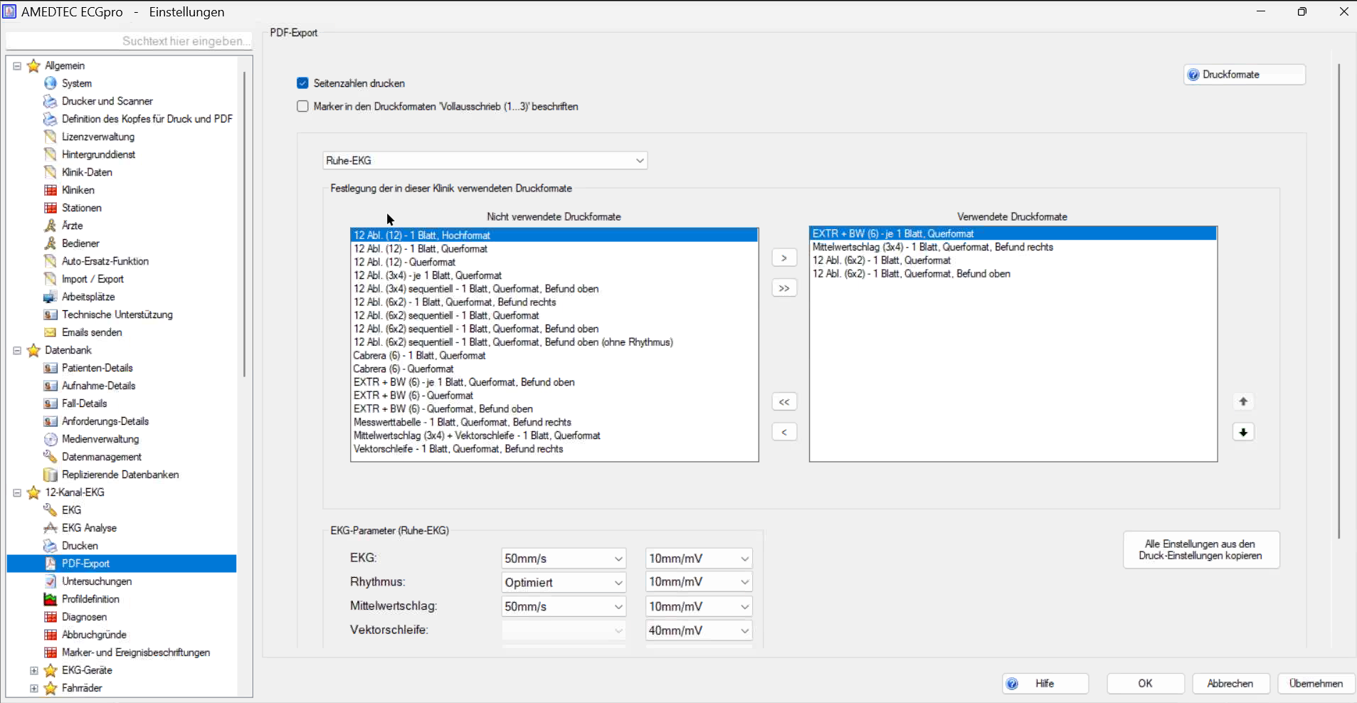Uncheck Seitenzahlen drucken checkbox
Viewport: 1357px width, 703px height.
pyautogui.click(x=303, y=83)
